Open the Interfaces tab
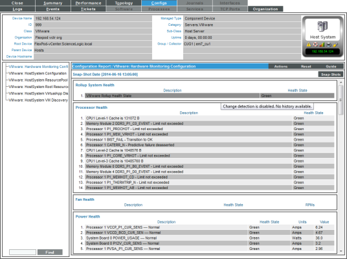Image resolution: width=347 pixels, height=259 pixels. [x=230, y=3]
